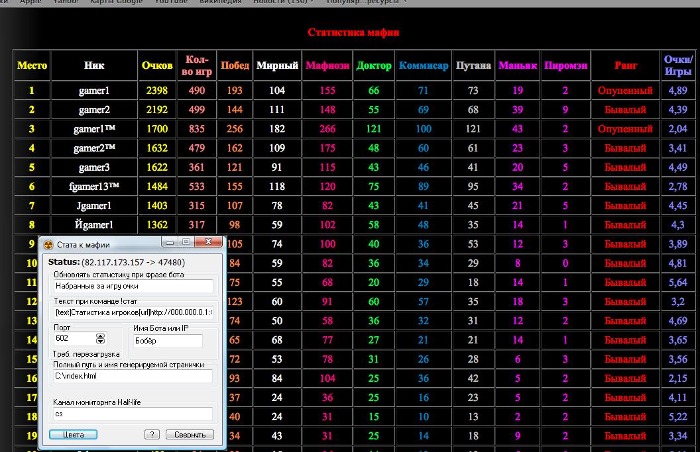This screenshot has height=452, width=700.
Task: Click the bot phrase field Набранные за игру очки
Action: [x=133, y=287]
